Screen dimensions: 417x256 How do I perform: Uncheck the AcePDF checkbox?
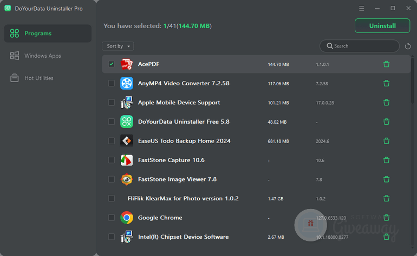click(112, 64)
